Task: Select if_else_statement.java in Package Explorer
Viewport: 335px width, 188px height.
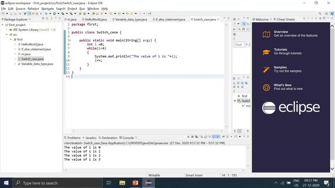Action: pyautogui.click(x=36, y=49)
